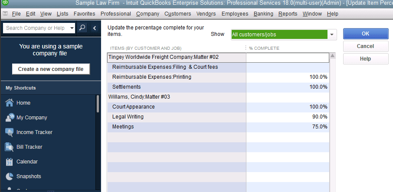Screen dimensions: 393x192
Task: Click the 100.0% value for Settlements
Action: pos(318,87)
